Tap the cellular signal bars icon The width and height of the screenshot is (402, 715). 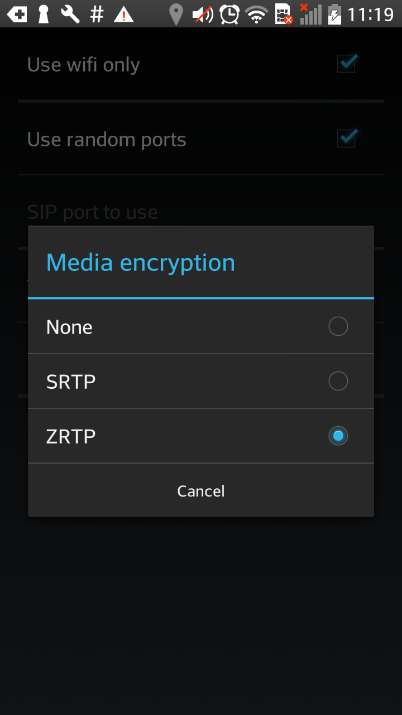[x=310, y=15]
